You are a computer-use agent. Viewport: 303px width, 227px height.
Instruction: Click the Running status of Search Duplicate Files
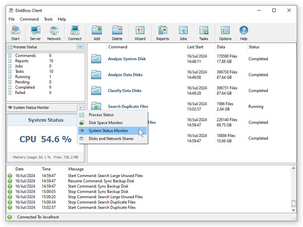[256, 107]
